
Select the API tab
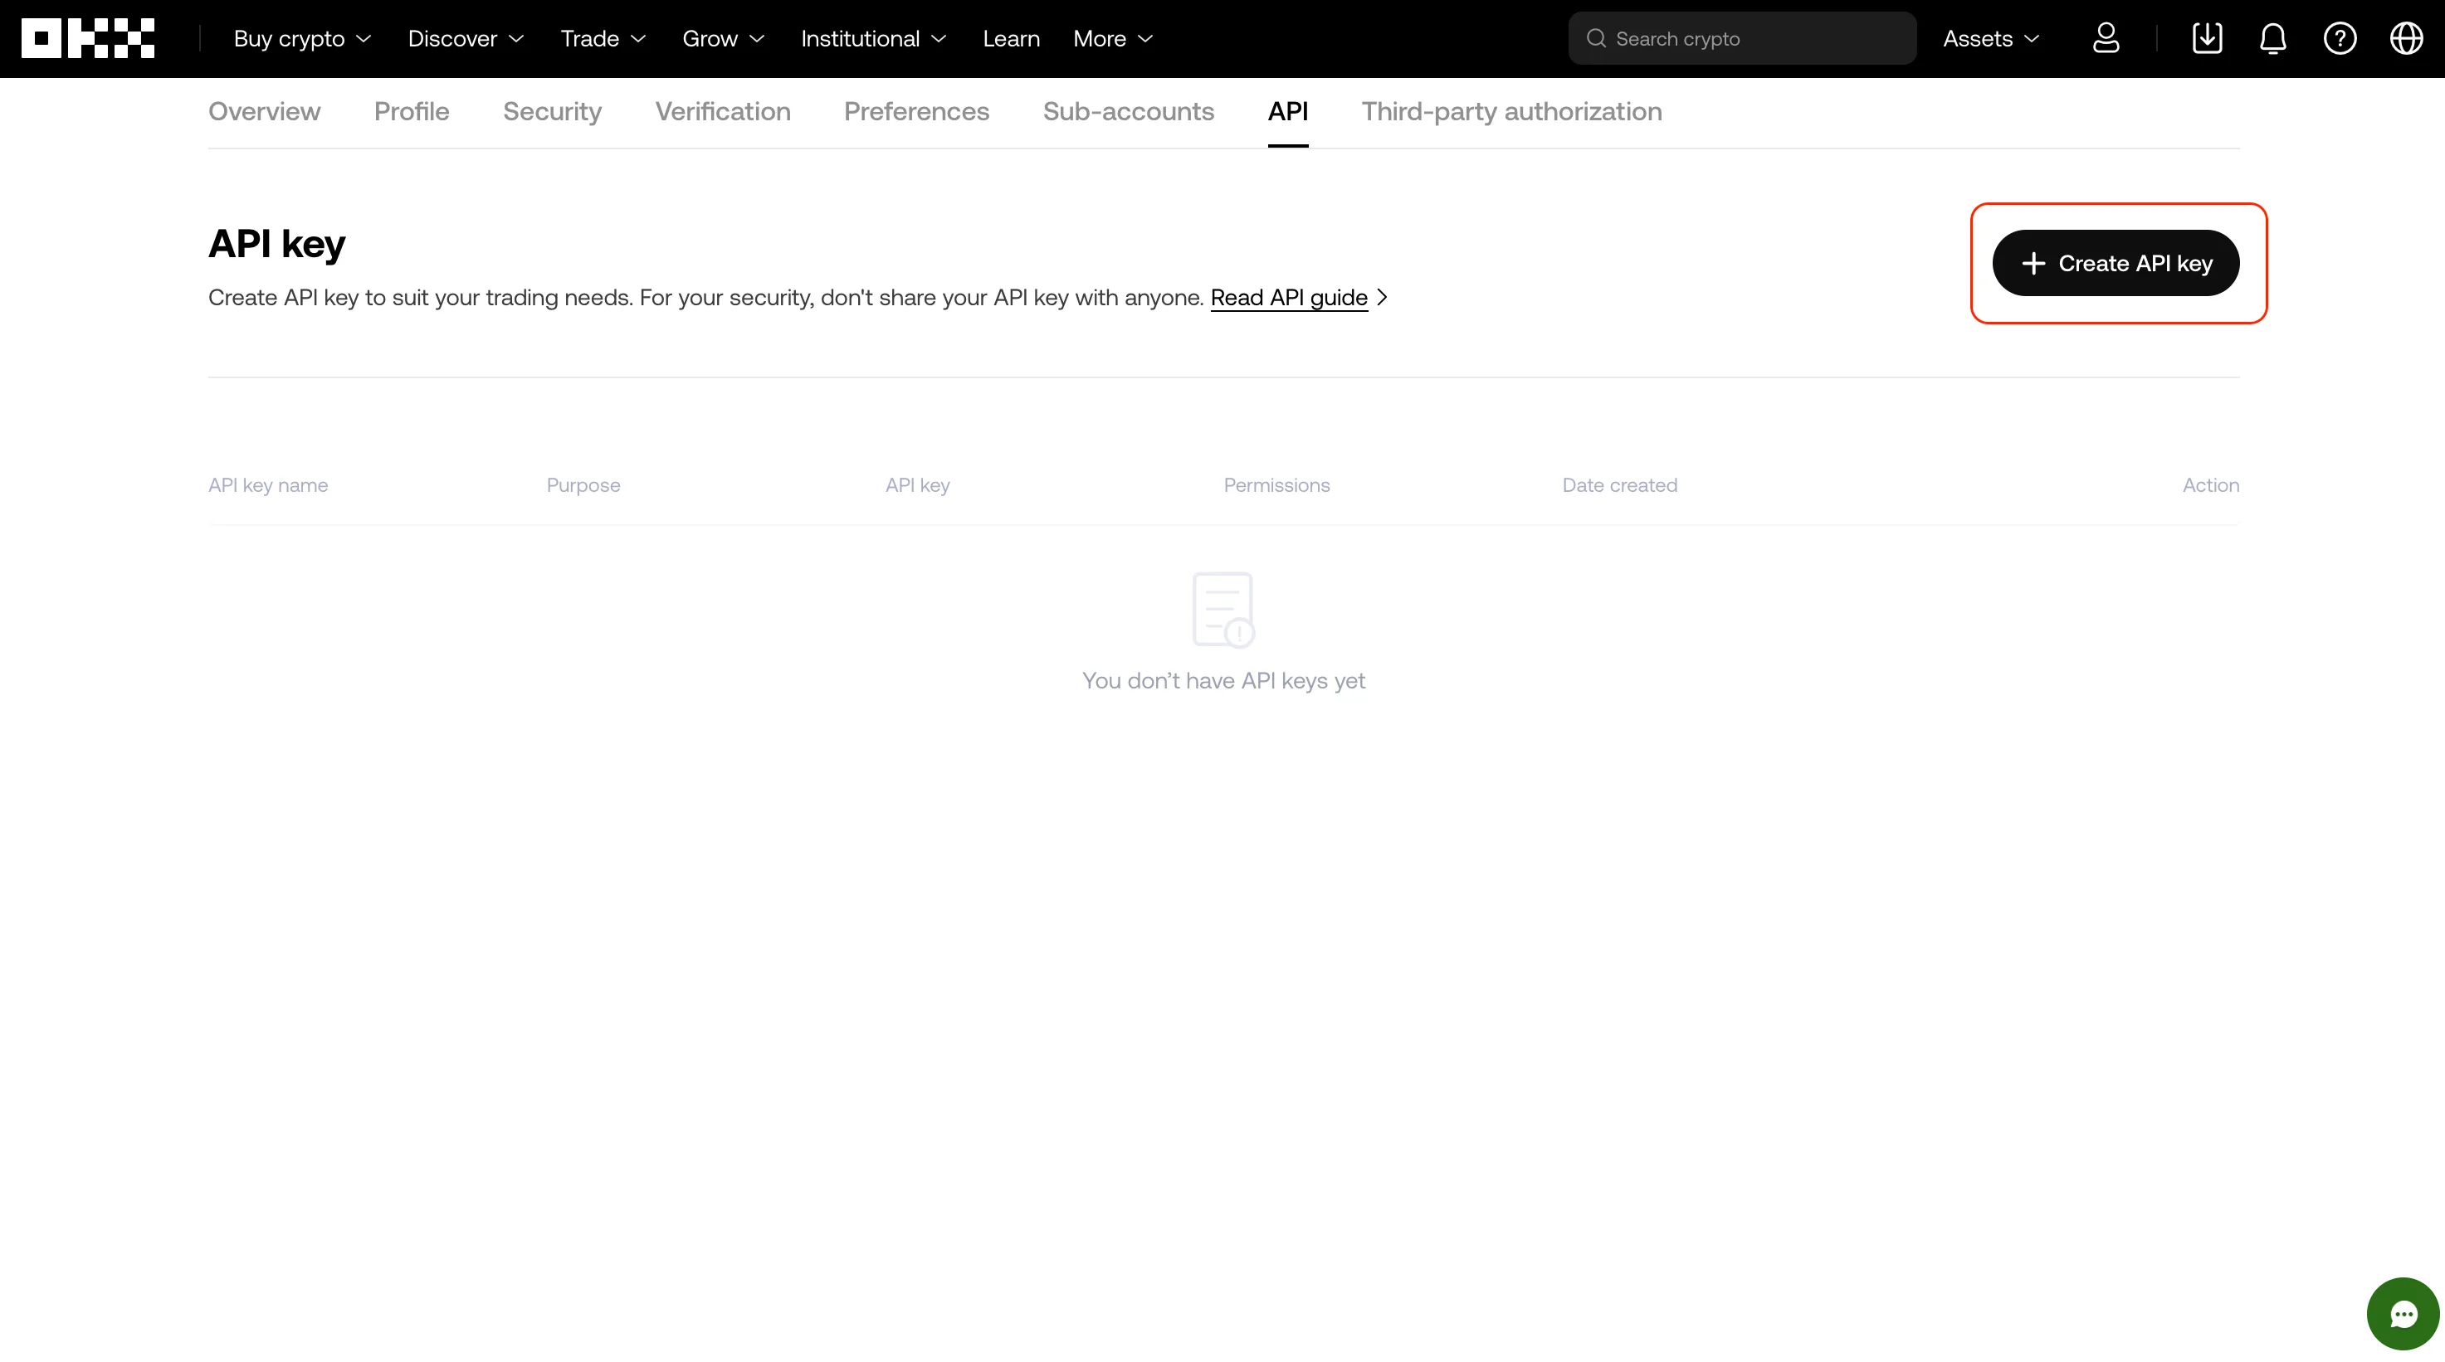[x=1287, y=112]
